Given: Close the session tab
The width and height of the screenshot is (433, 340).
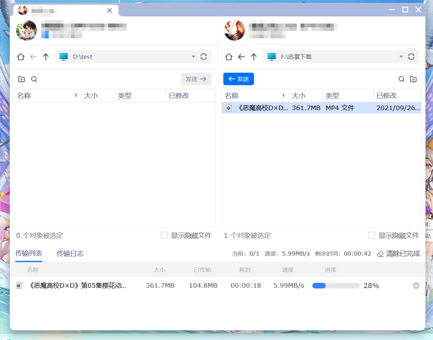Looking at the screenshot, I should click(110, 10).
